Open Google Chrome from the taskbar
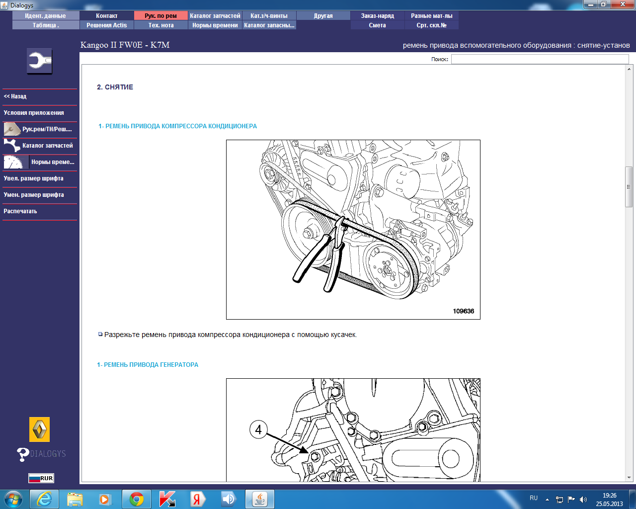 [x=137, y=499]
